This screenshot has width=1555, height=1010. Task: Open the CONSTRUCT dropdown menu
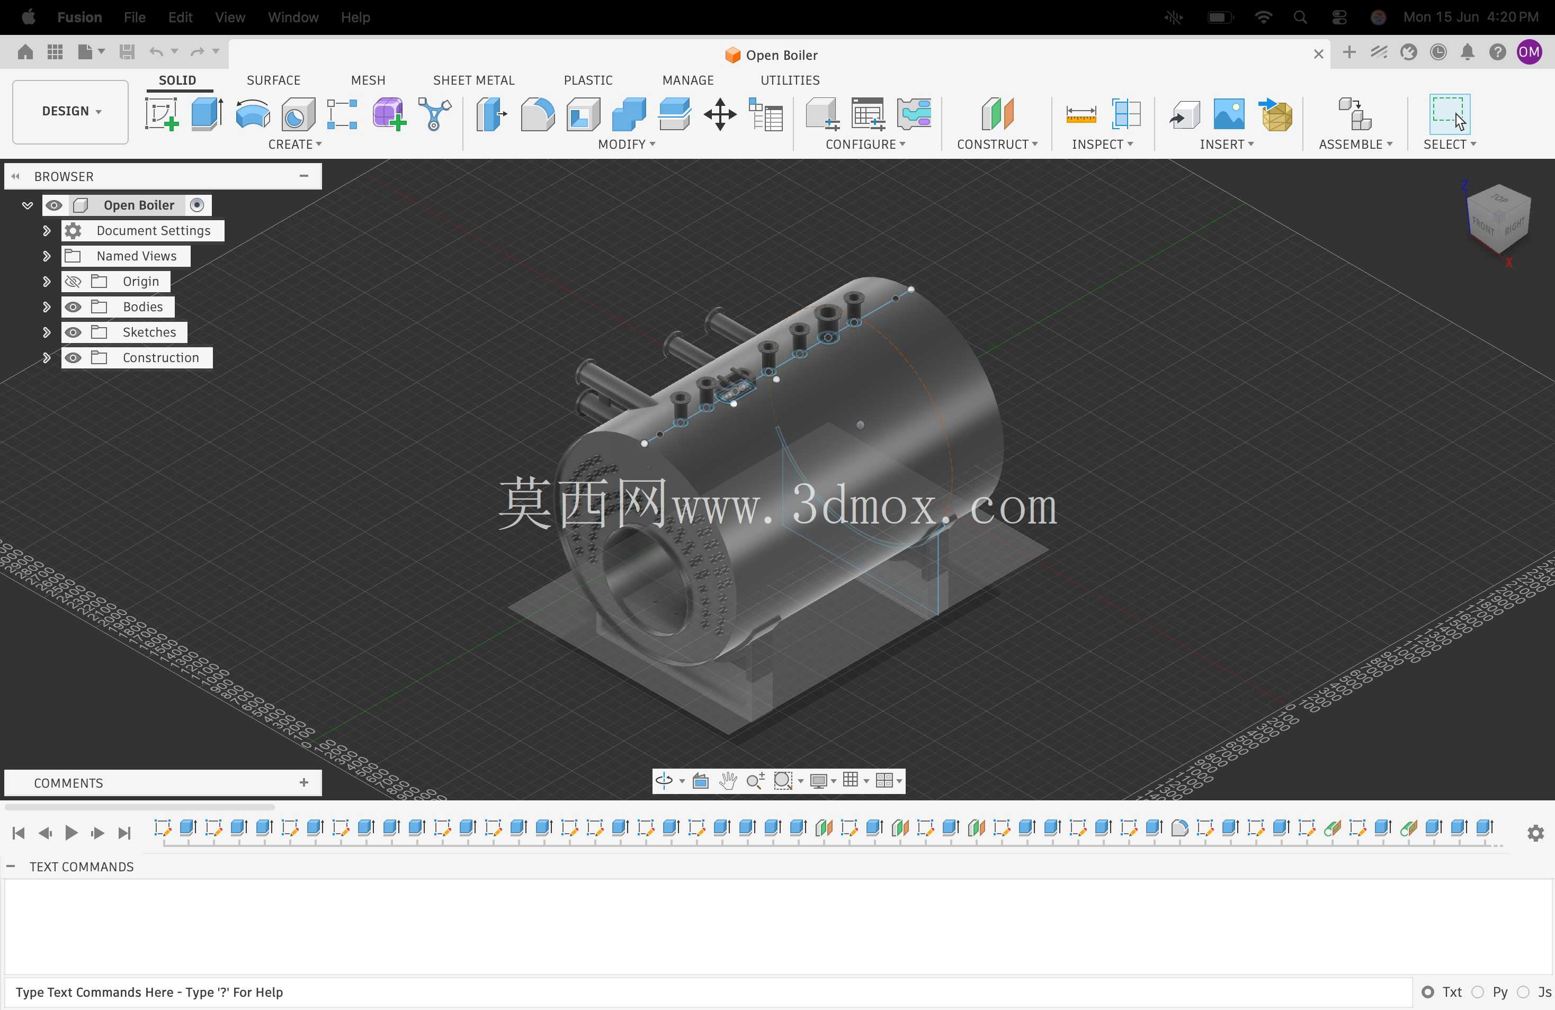[x=997, y=145]
